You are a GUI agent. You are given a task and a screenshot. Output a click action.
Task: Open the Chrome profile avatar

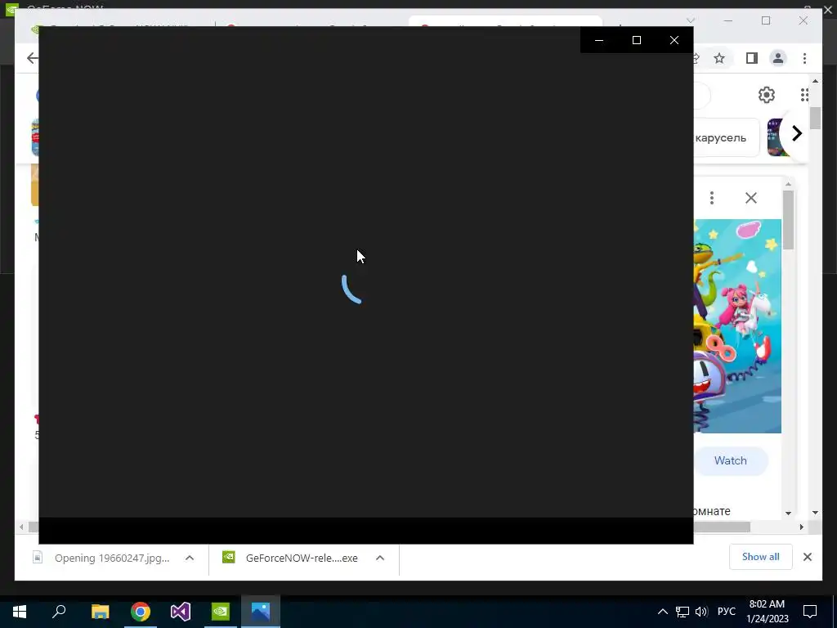778,58
